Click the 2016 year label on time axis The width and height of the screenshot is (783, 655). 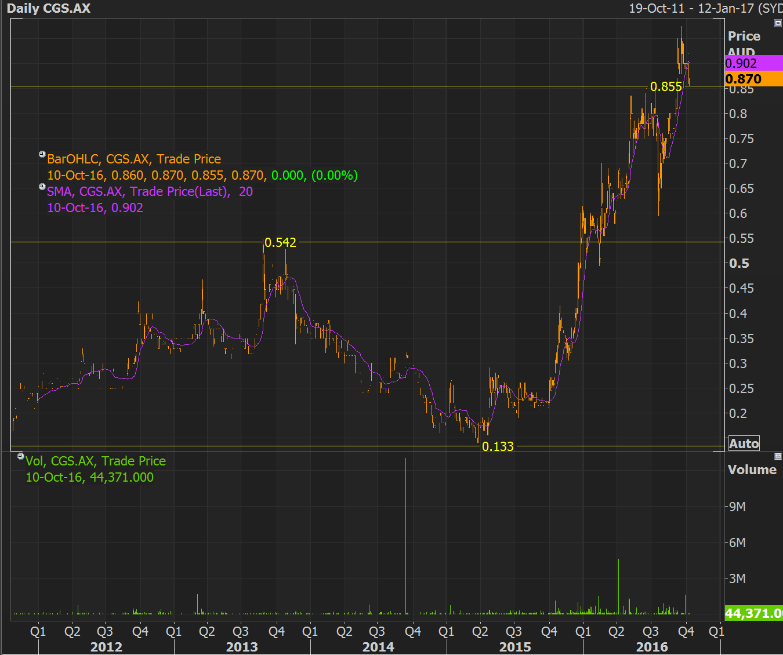[652, 647]
